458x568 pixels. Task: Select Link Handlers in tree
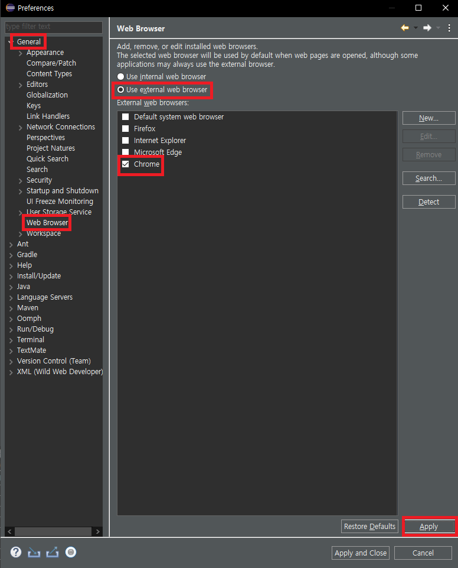tap(48, 116)
